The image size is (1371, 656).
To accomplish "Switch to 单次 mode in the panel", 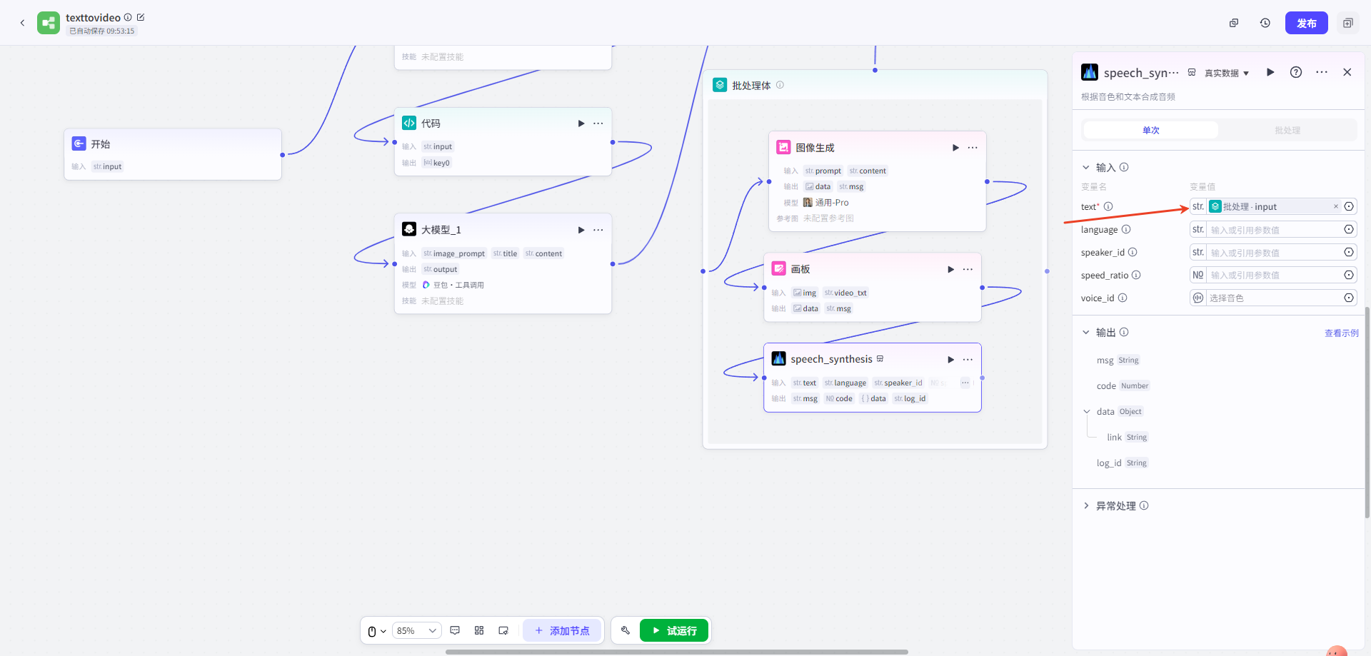I will click(1150, 130).
